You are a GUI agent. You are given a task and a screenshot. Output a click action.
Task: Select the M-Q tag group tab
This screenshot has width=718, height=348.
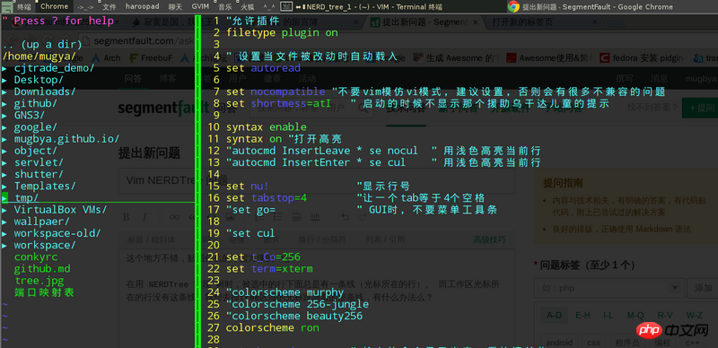tap(635, 315)
